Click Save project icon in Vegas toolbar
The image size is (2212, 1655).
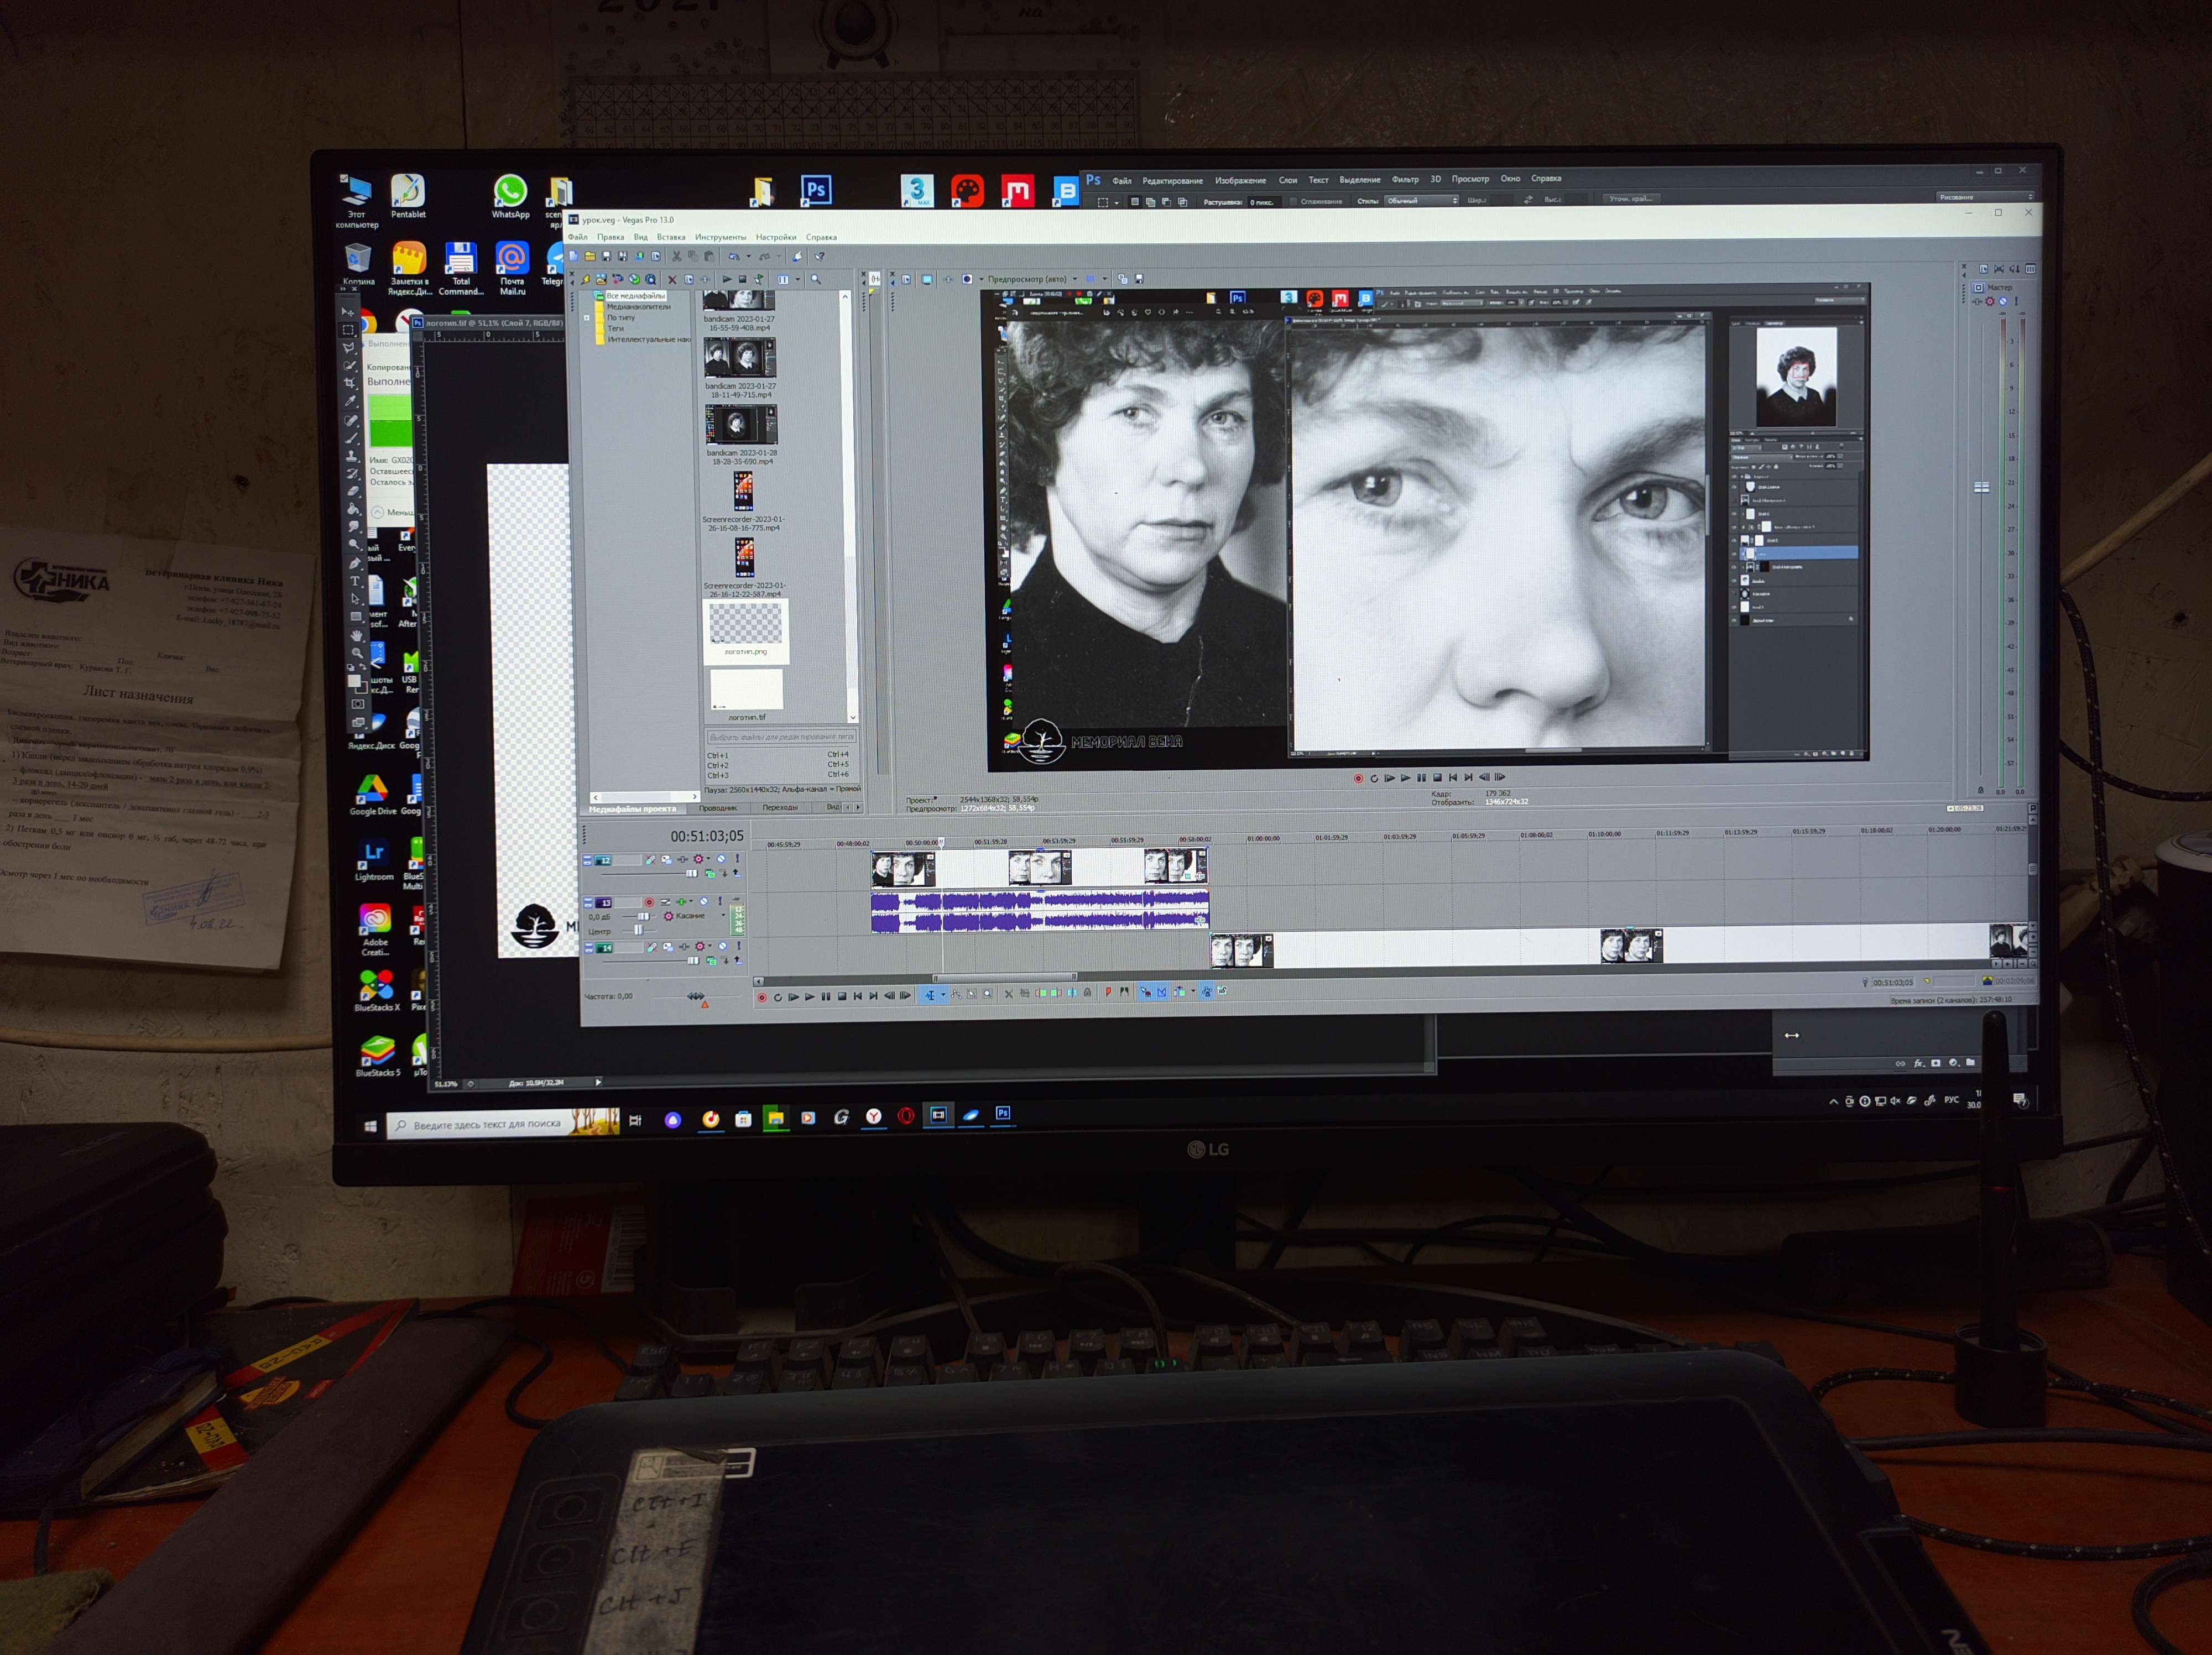pos(606,256)
